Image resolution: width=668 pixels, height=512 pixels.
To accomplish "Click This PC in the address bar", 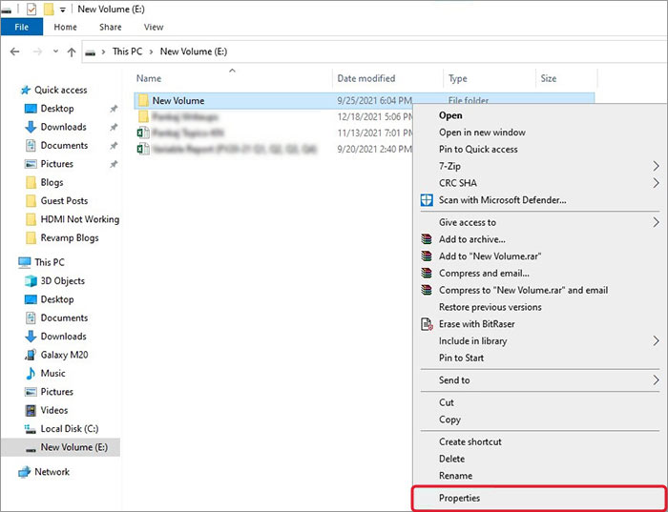I will click(127, 51).
